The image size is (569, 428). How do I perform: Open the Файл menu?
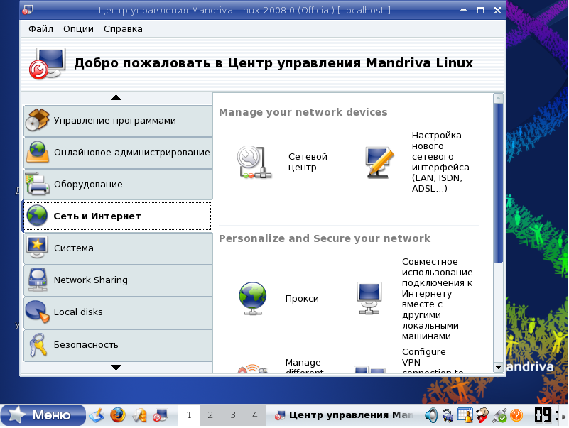[x=40, y=29]
